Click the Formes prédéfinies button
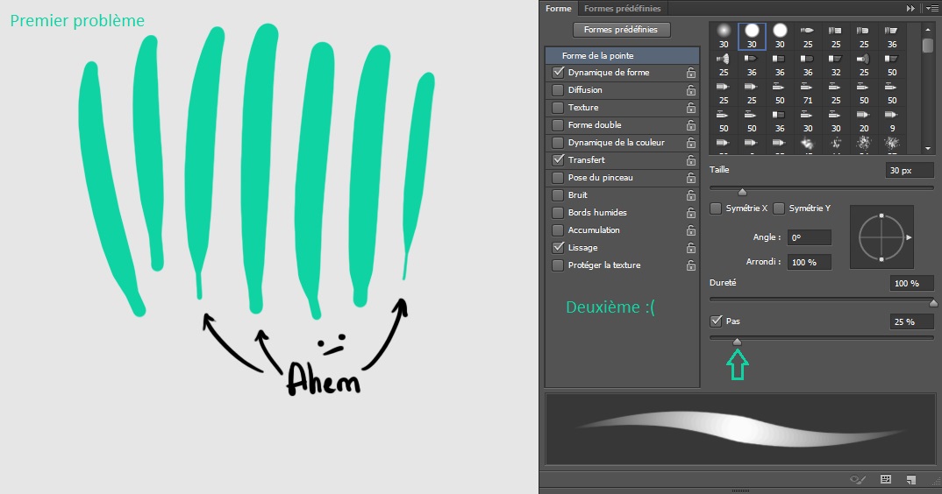The image size is (942, 494). 621,30
